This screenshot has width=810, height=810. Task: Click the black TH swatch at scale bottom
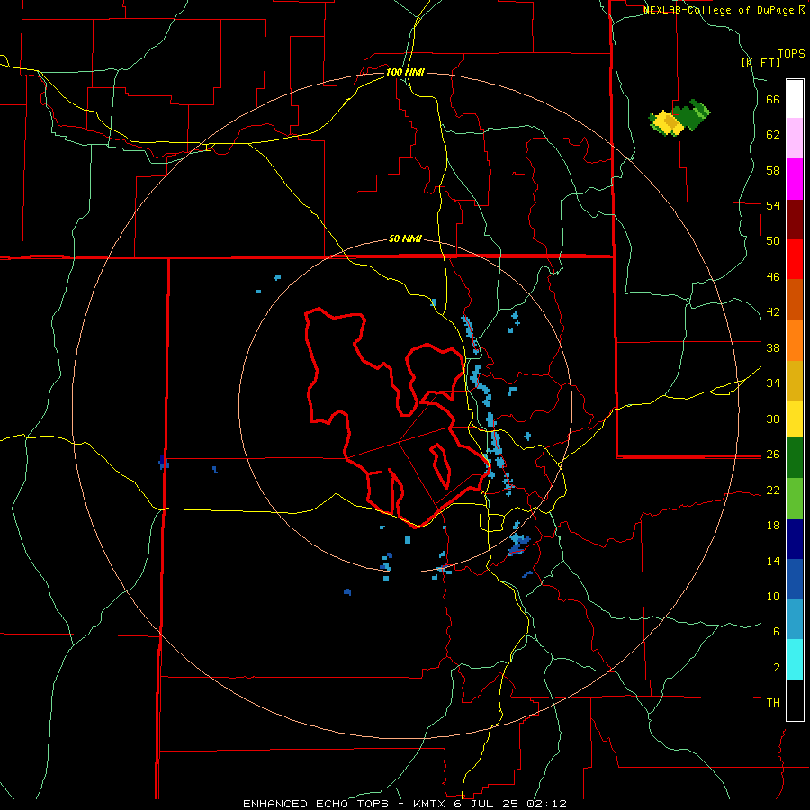pyautogui.click(x=795, y=700)
